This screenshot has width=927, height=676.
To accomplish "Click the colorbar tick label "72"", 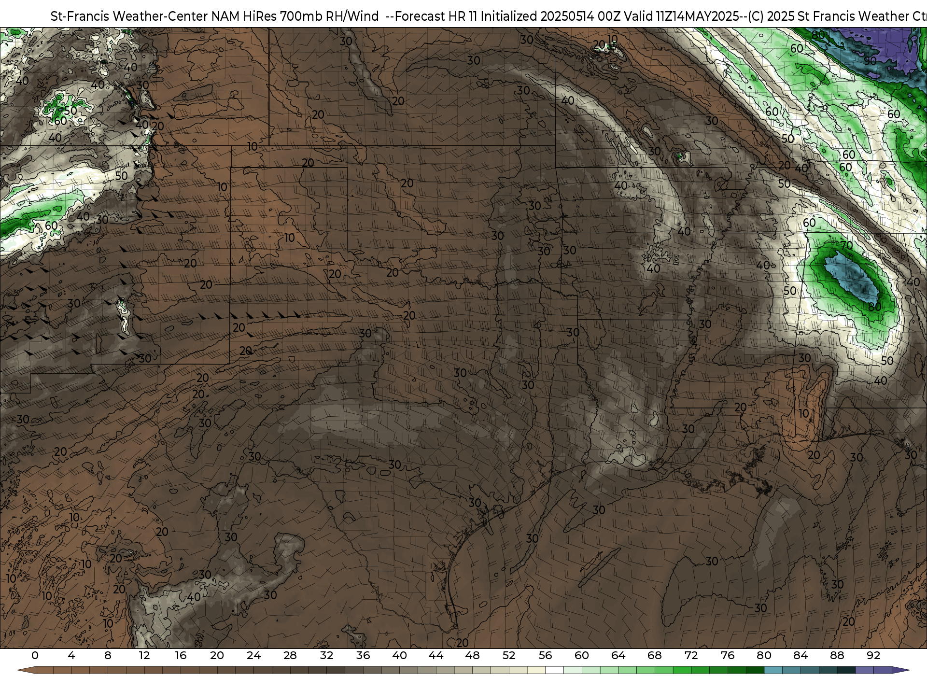I will coord(691,655).
